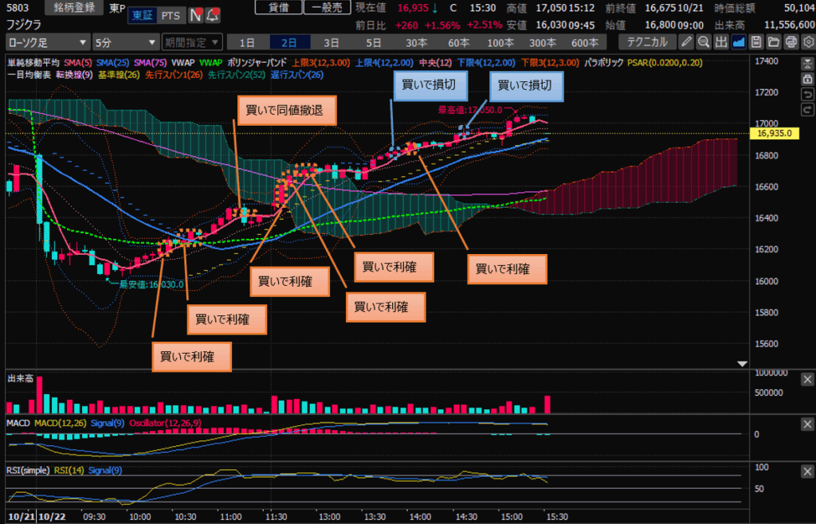Close the MACD indicator panel

806,424
